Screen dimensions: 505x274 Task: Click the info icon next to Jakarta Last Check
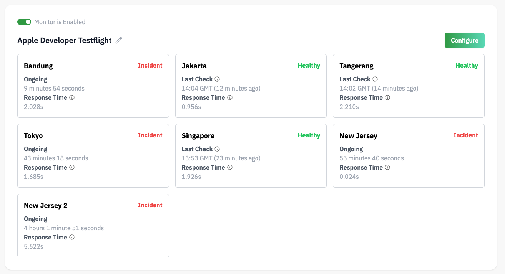(x=217, y=79)
